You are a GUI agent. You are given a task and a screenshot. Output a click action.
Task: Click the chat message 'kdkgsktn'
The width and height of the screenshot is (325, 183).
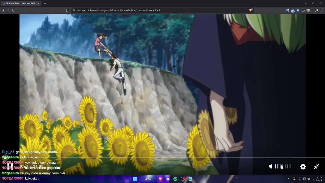point(32,178)
